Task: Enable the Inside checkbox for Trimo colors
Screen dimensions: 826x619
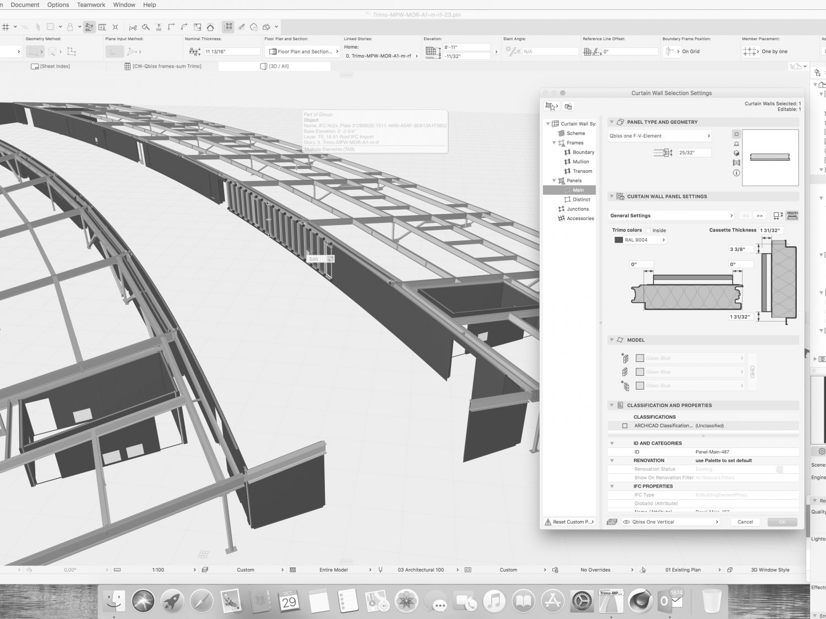Action: pyautogui.click(x=648, y=231)
